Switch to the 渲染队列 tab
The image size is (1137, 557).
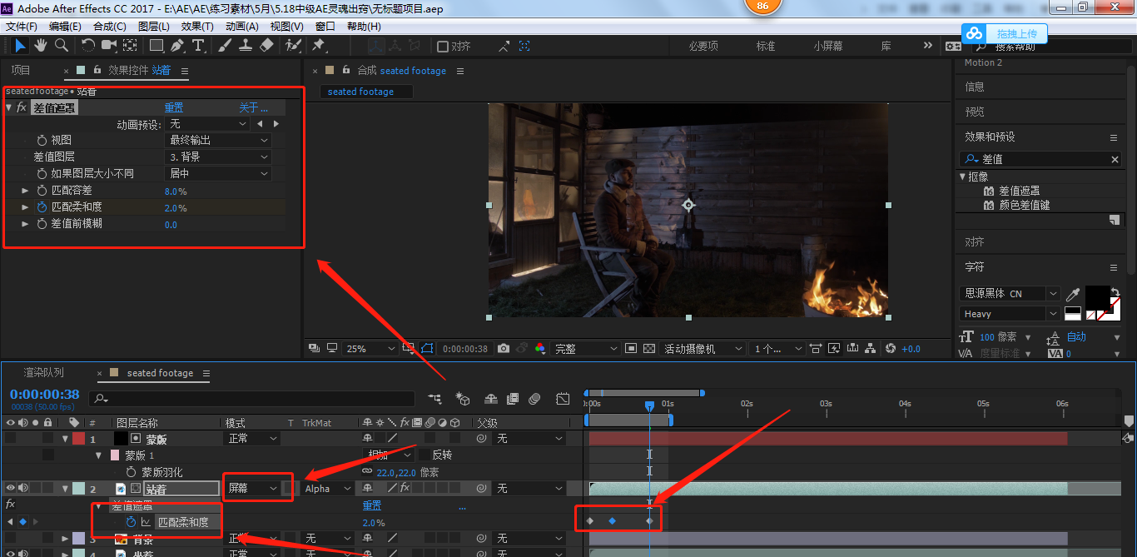[x=43, y=373]
